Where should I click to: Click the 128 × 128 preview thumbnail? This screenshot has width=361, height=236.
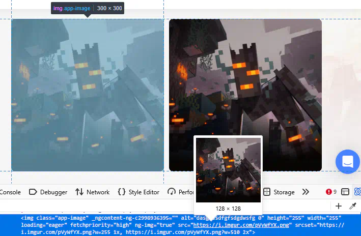coord(228,170)
